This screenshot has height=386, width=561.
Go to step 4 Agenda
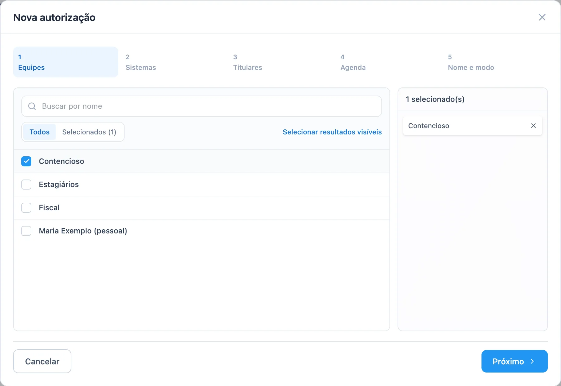coord(388,62)
